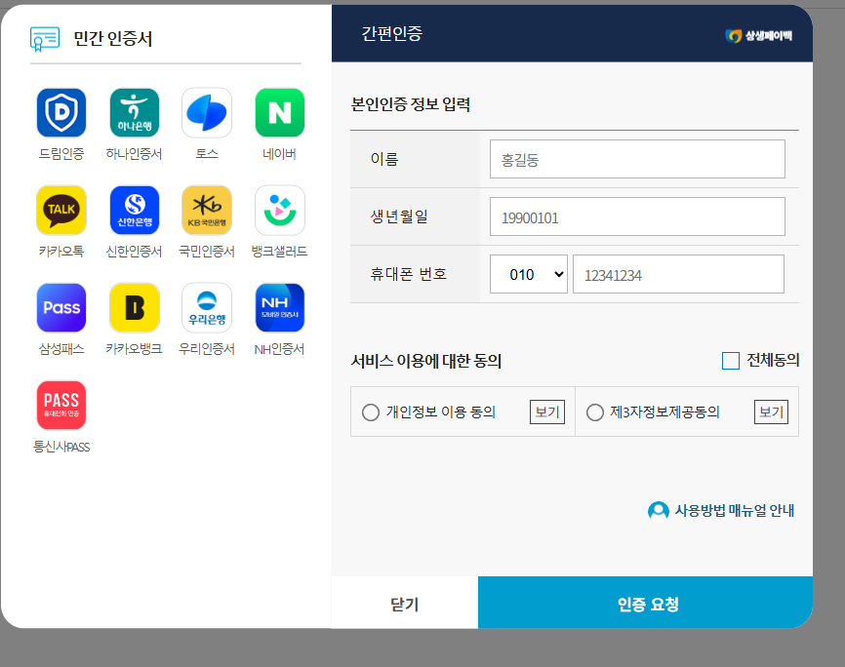845x667 pixels.
Task: Open the 010 phone prefix dropdown
Action: pyautogui.click(x=529, y=274)
